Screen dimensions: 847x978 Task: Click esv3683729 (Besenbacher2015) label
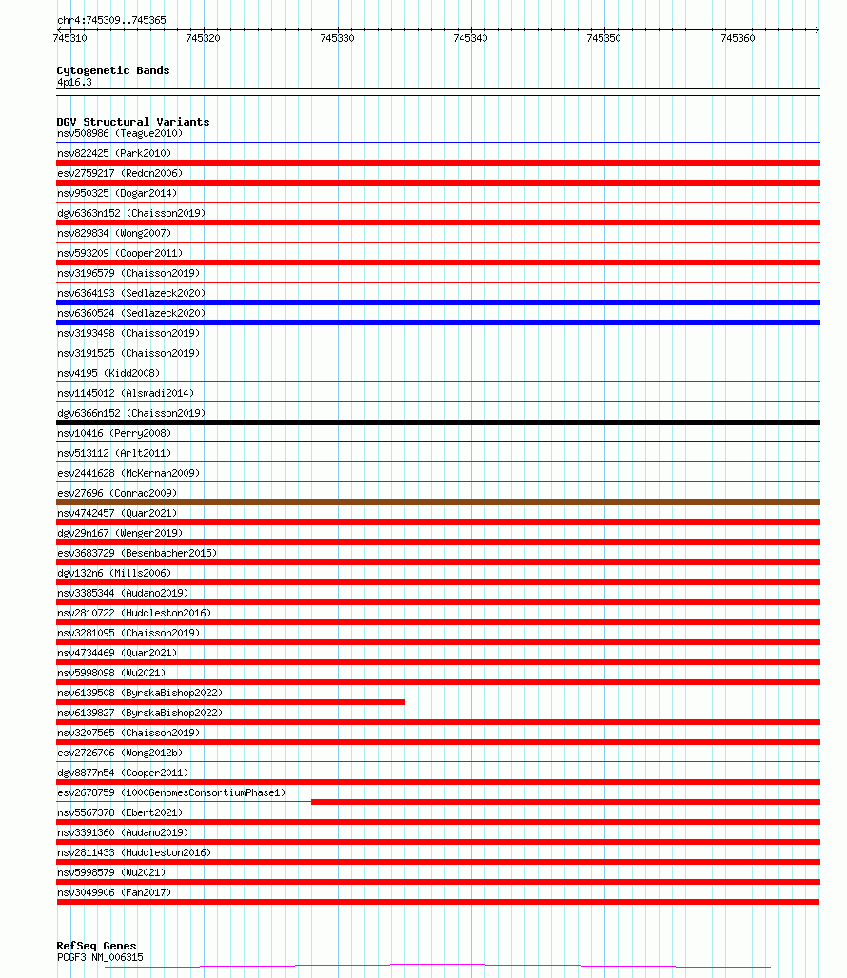pos(137,553)
